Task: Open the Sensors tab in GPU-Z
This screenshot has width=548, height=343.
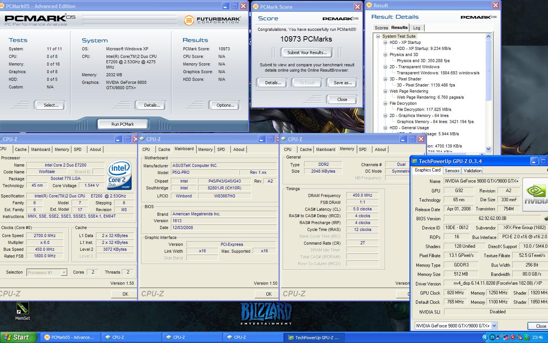Action: click(x=452, y=171)
